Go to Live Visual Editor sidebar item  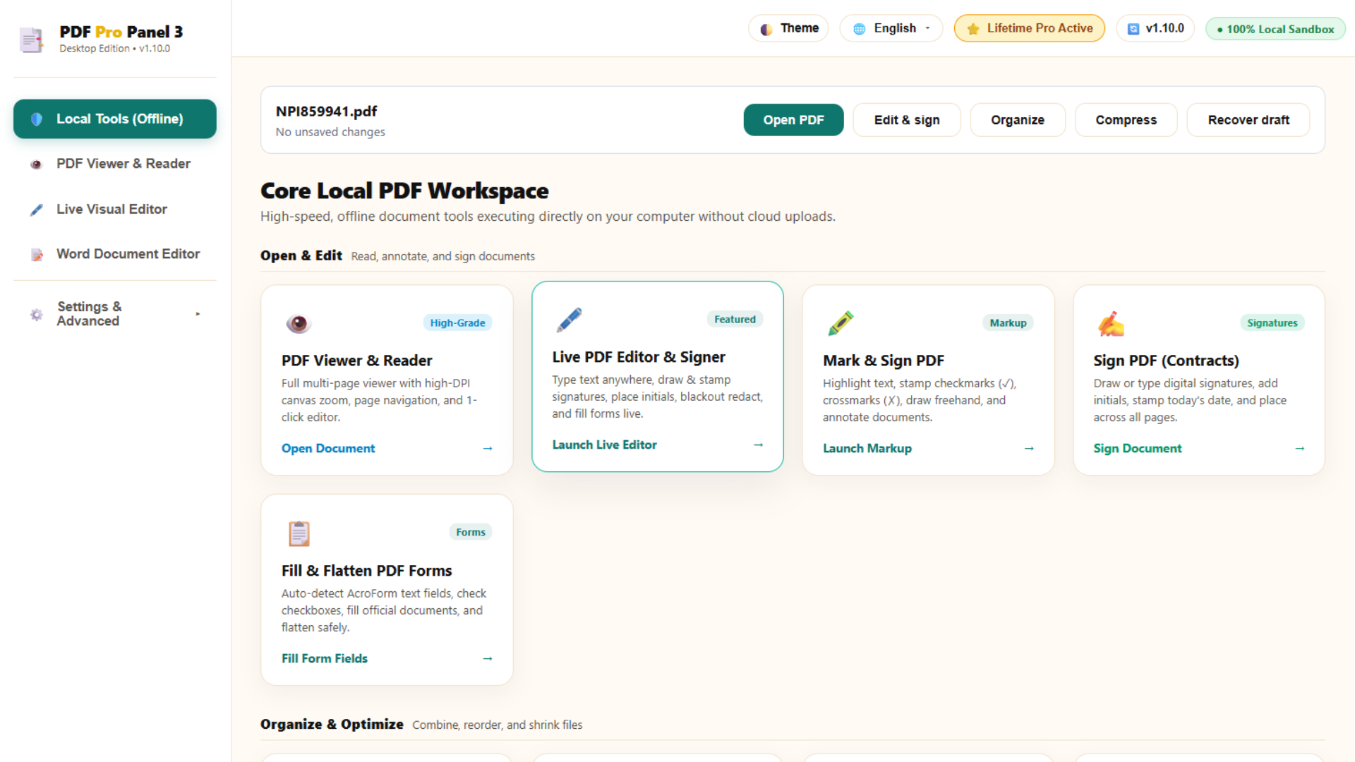(x=115, y=209)
